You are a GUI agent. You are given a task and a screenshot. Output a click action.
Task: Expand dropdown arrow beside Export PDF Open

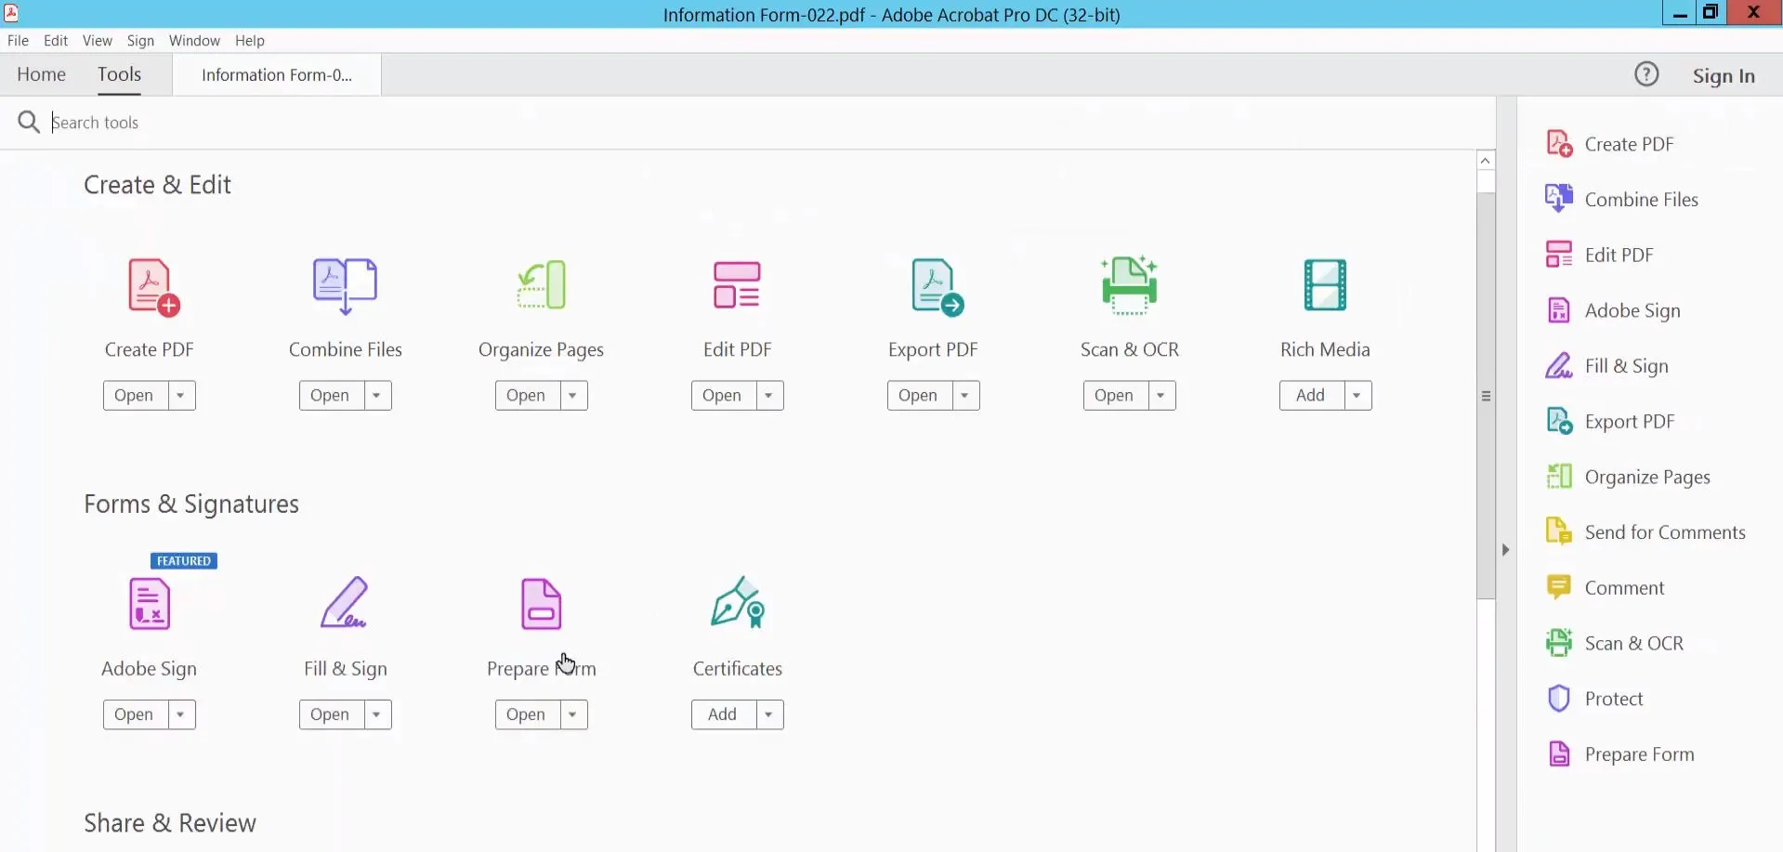[x=964, y=396]
